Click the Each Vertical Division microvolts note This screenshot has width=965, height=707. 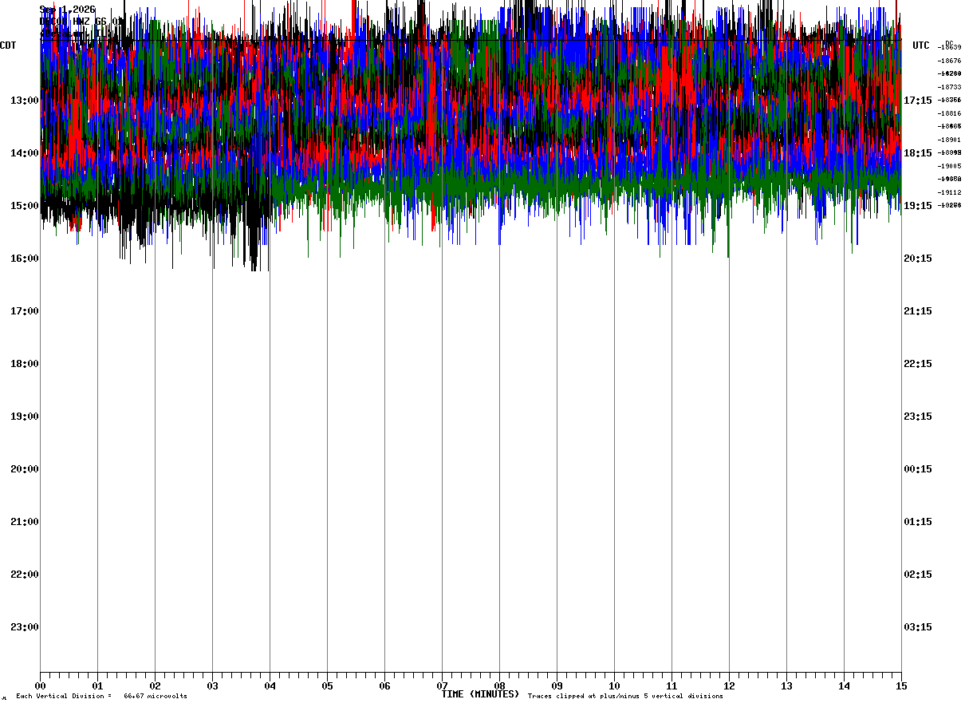(x=101, y=697)
